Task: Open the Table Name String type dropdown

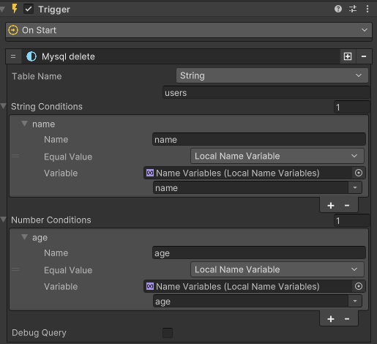Action: tap(272, 75)
